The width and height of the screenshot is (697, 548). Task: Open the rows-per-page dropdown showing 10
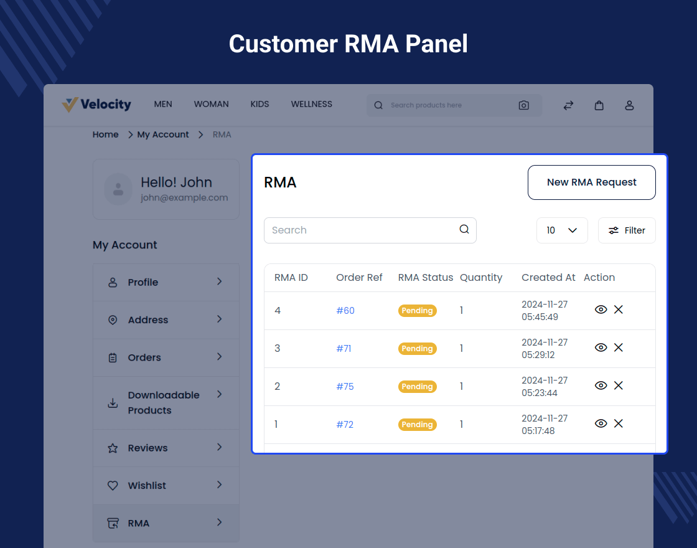coord(561,230)
